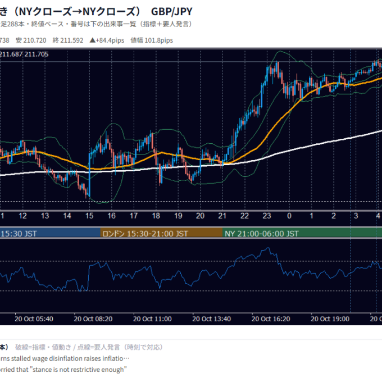
Task: Click hour label 23 on chart axis
Action: [267, 216]
